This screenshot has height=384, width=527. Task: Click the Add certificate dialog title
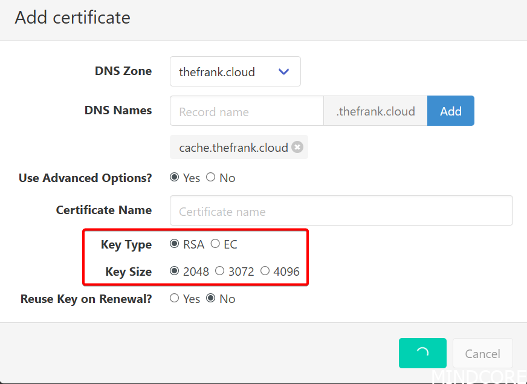73,18
